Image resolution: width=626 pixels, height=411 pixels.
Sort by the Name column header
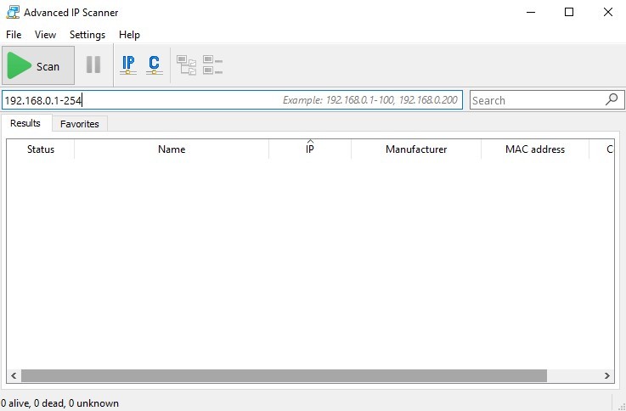[172, 149]
